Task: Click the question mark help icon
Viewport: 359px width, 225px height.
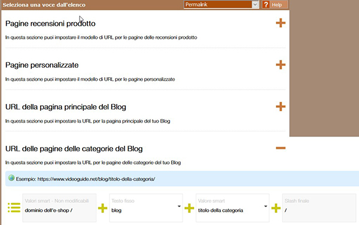Action: tap(266, 5)
